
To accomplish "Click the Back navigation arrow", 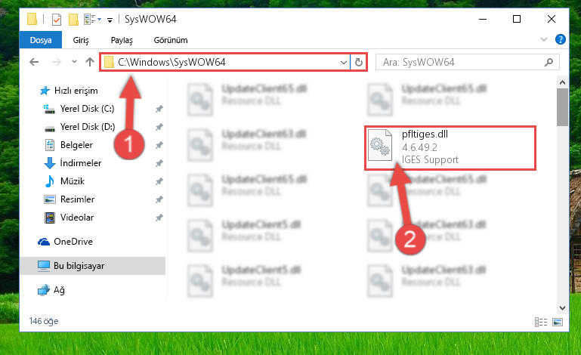I will (x=34, y=62).
